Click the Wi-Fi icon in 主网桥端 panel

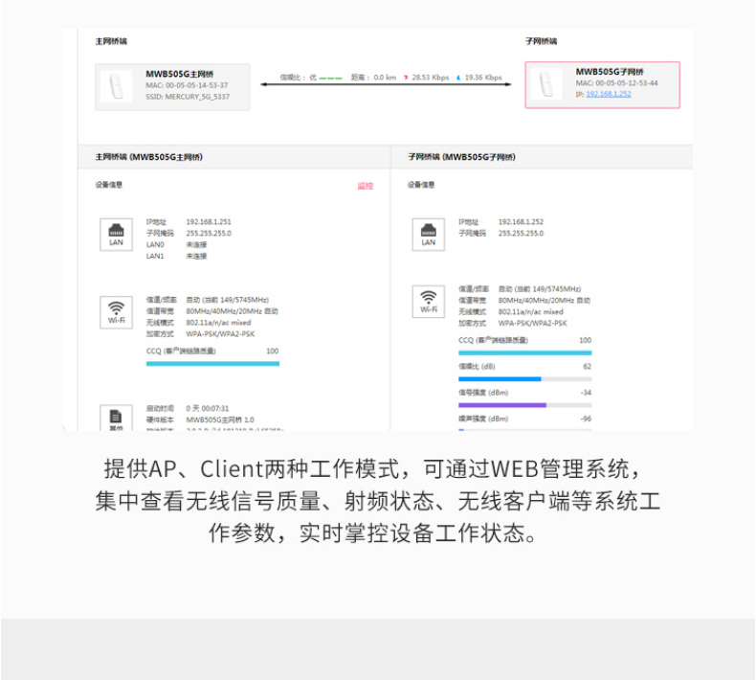pyautogui.click(x=116, y=312)
